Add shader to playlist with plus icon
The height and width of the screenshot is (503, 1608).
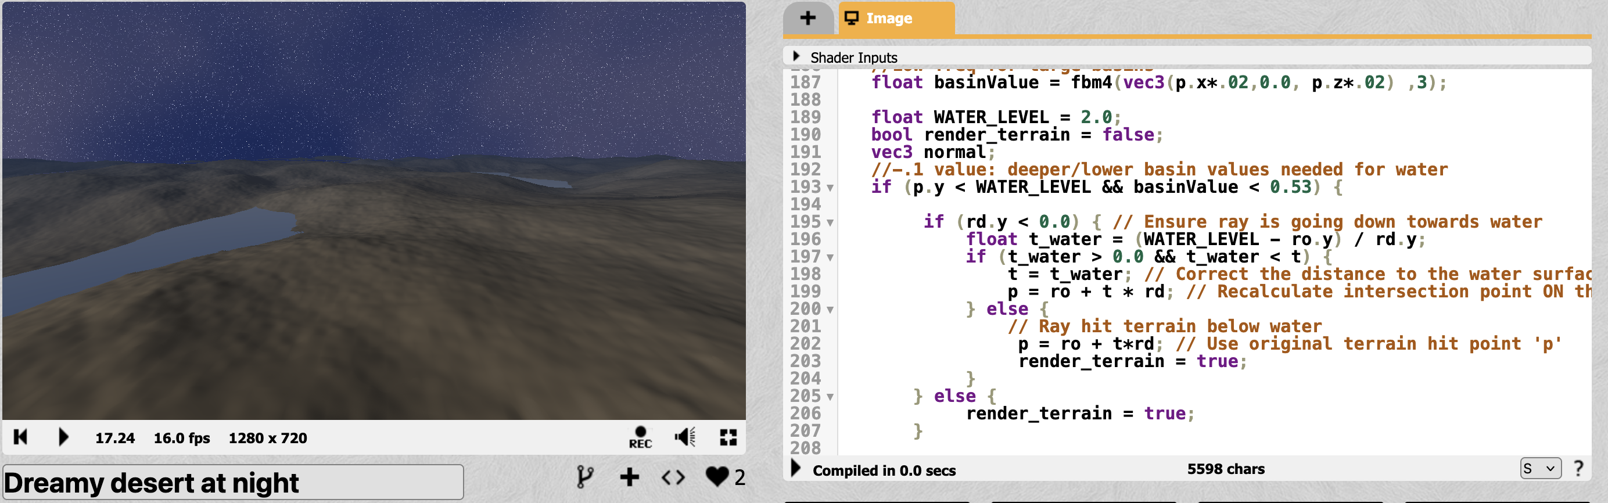(x=629, y=477)
